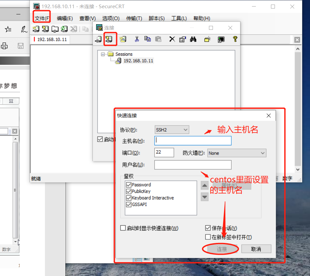Uncheck the Password authentication option
Screen dimensions: 310x276
tap(129, 185)
